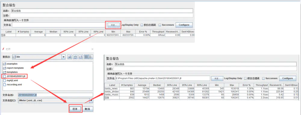Viewport: 301px width, 115px height.
Task: Click the 2562 total samples cell
Action: [127, 98]
